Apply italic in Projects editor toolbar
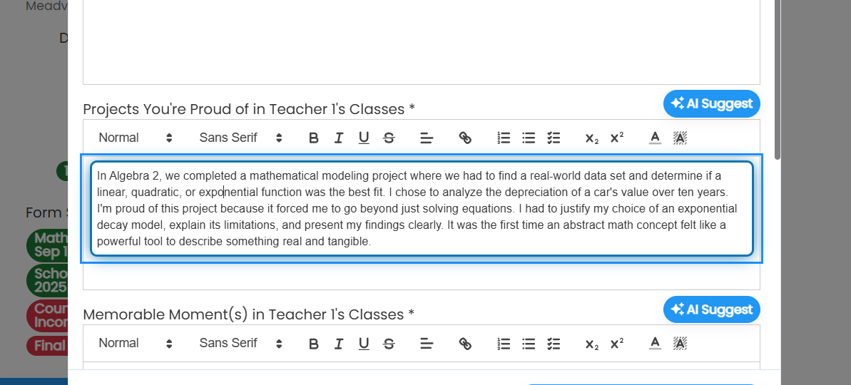851x385 pixels. pyautogui.click(x=339, y=138)
